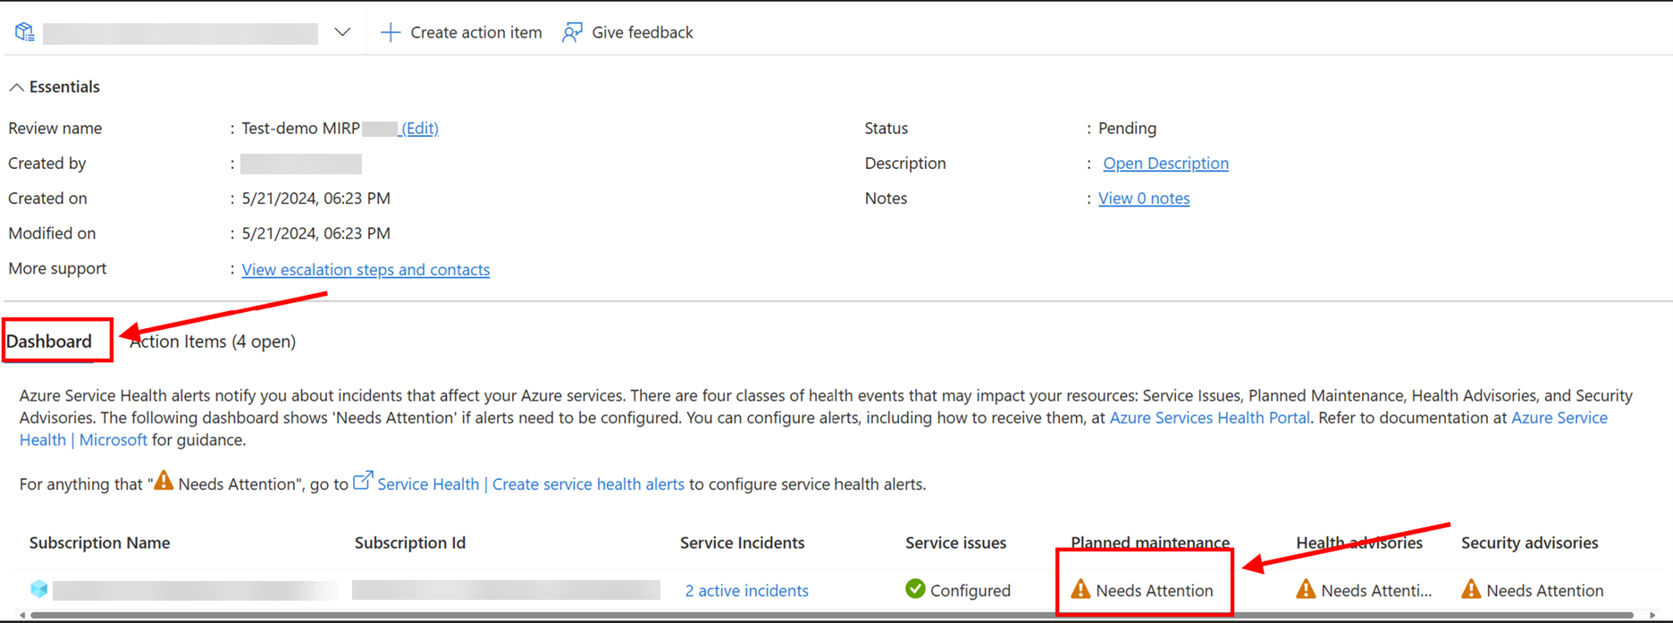Click the Service Incidents column header
Screen dimensions: 1673x623
click(742, 543)
